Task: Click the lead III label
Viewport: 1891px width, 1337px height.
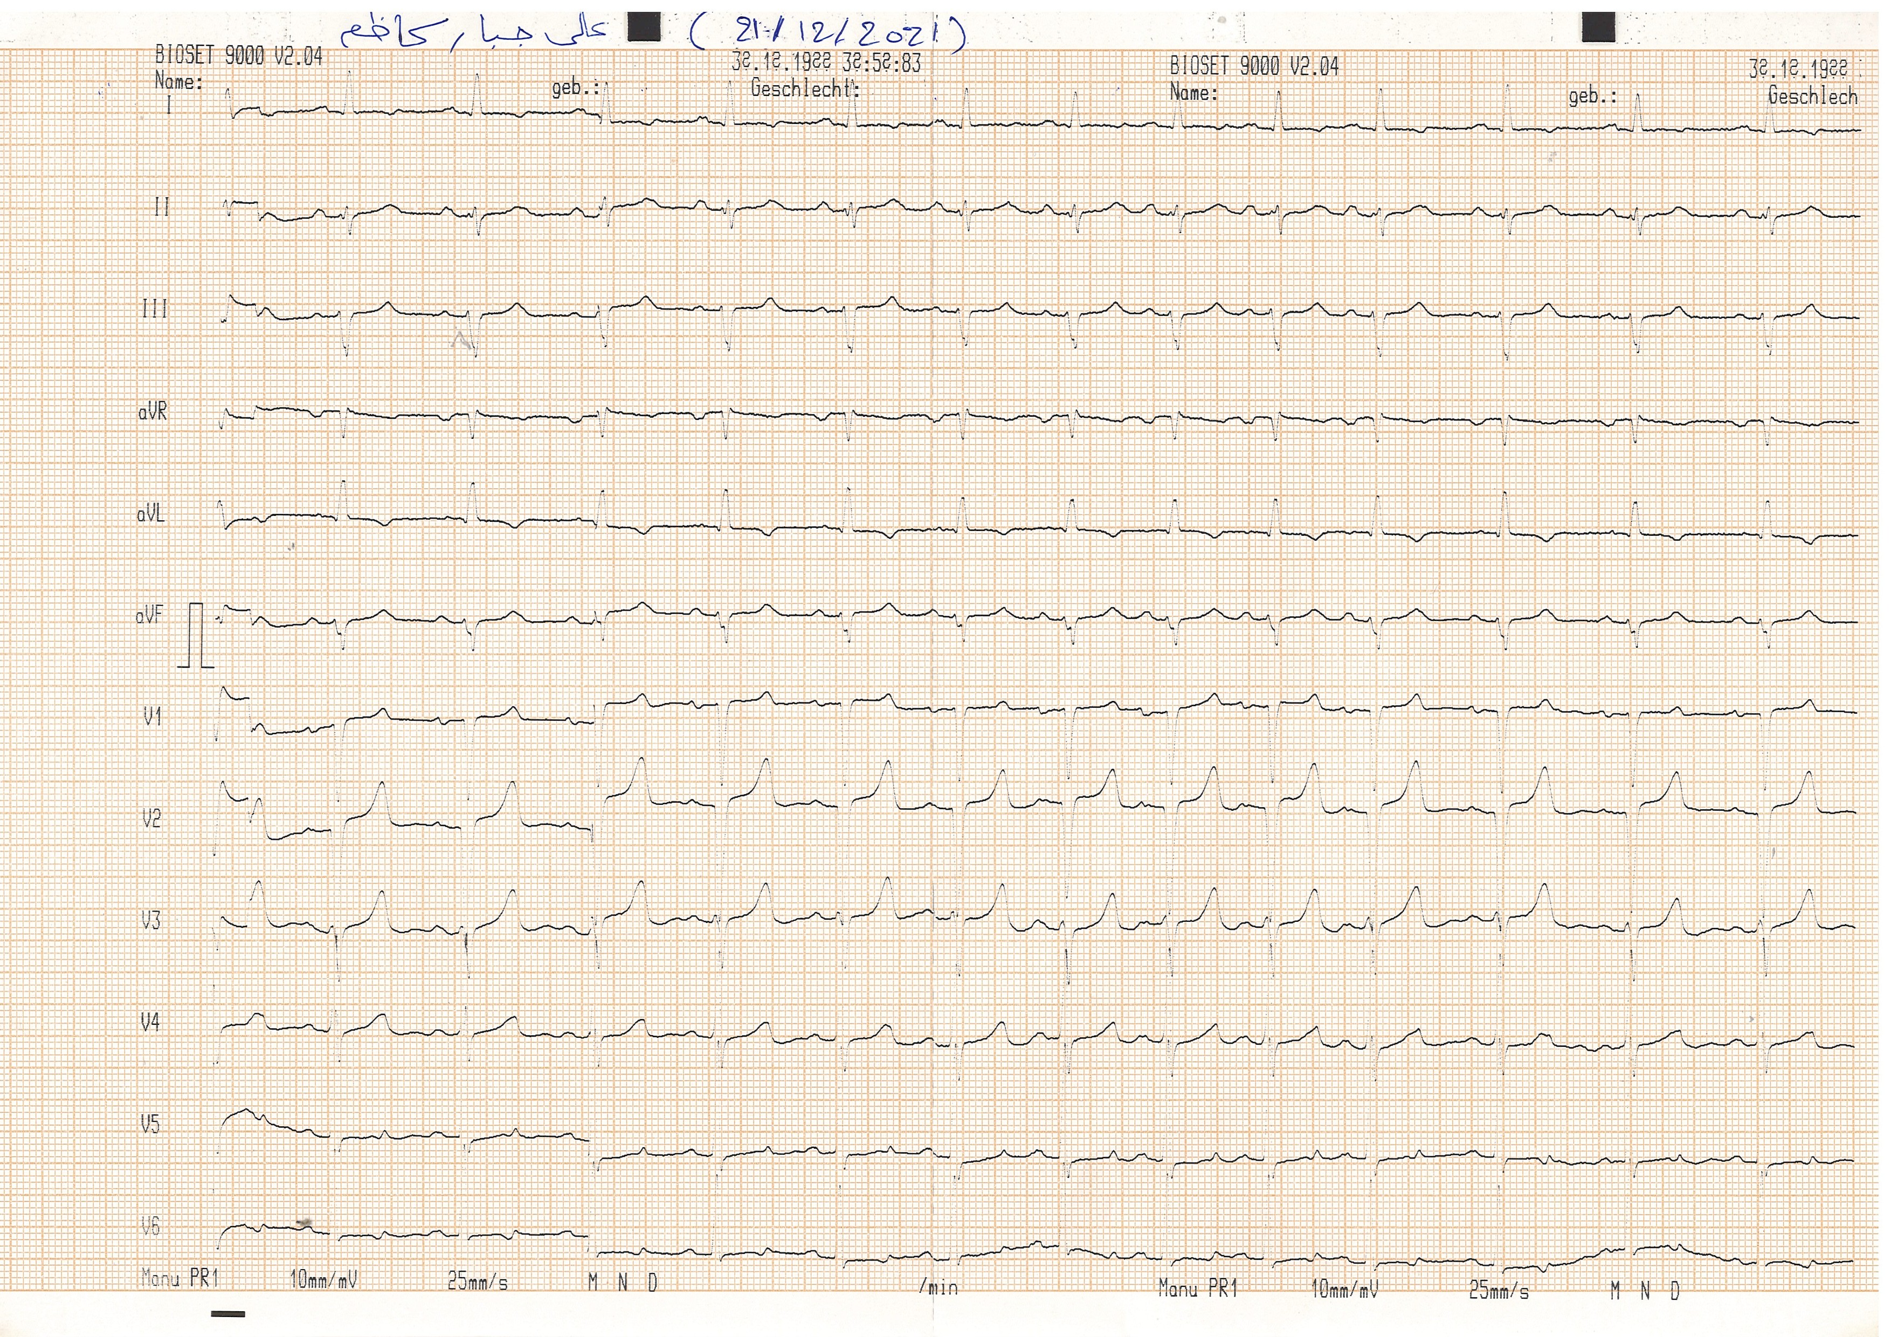Action: [x=154, y=309]
